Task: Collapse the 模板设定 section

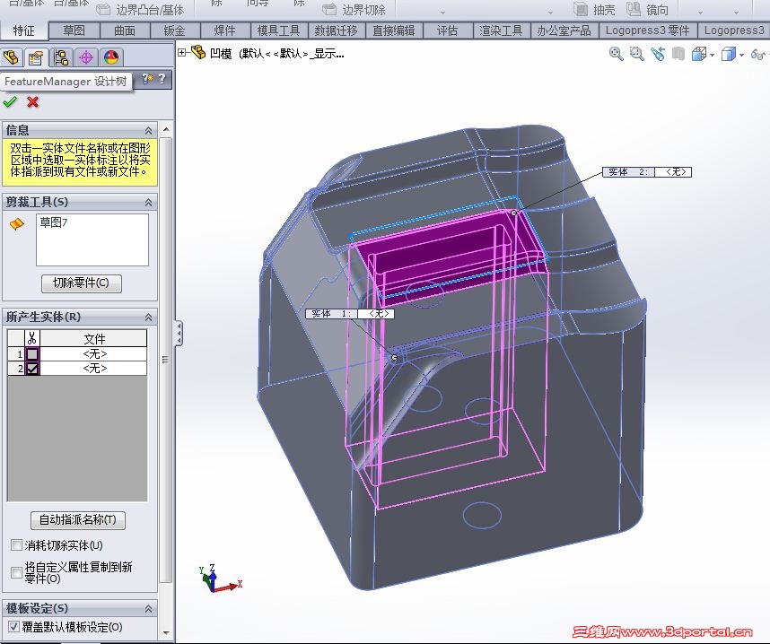Action: (x=148, y=609)
